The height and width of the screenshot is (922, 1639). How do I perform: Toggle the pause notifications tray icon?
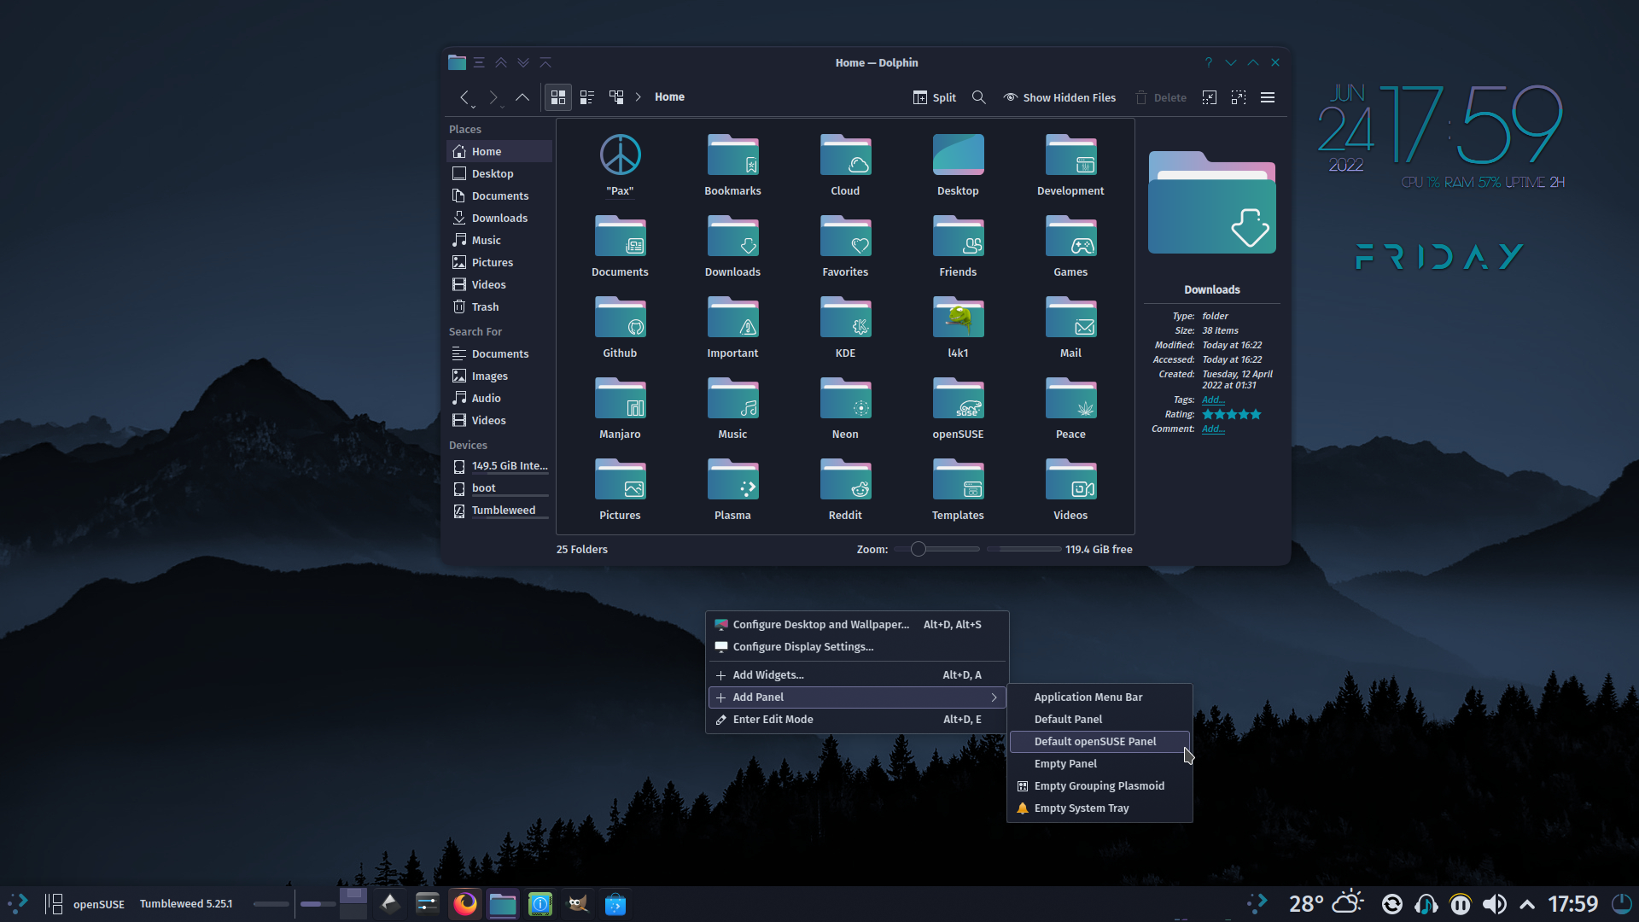[1461, 904]
